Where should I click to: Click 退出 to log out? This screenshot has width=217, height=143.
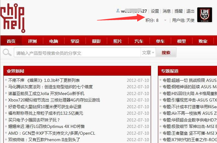190,11
